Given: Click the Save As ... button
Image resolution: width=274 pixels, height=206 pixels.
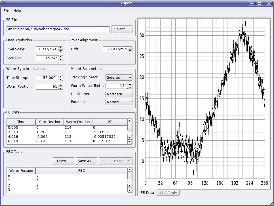Looking at the screenshot, I should pyautogui.click(x=87, y=161).
